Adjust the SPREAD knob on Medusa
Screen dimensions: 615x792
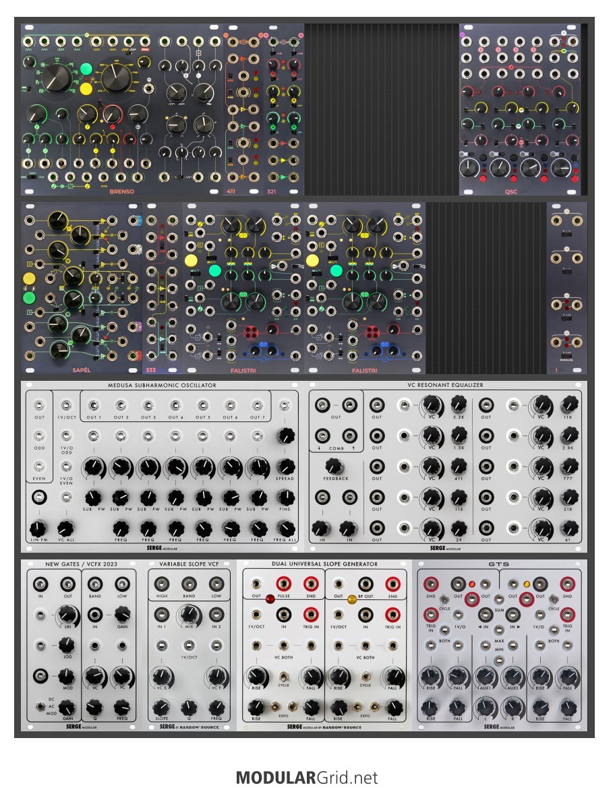point(285,466)
